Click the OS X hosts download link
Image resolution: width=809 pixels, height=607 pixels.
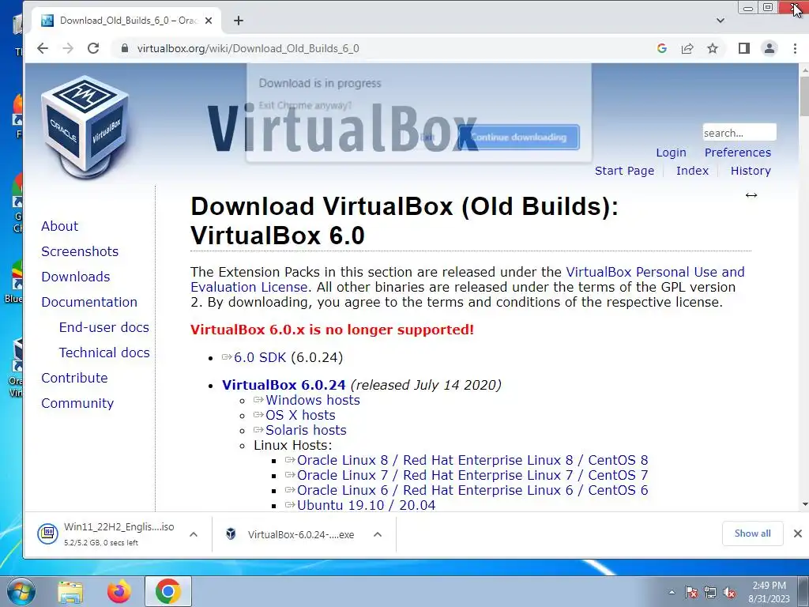pyautogui.click(x=300, y=415)
